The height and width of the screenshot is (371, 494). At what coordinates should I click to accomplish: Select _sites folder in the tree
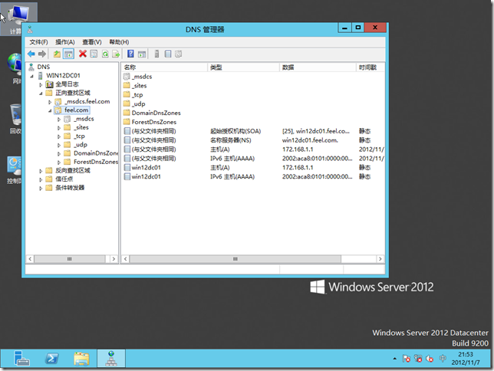(x=81, y=127)
